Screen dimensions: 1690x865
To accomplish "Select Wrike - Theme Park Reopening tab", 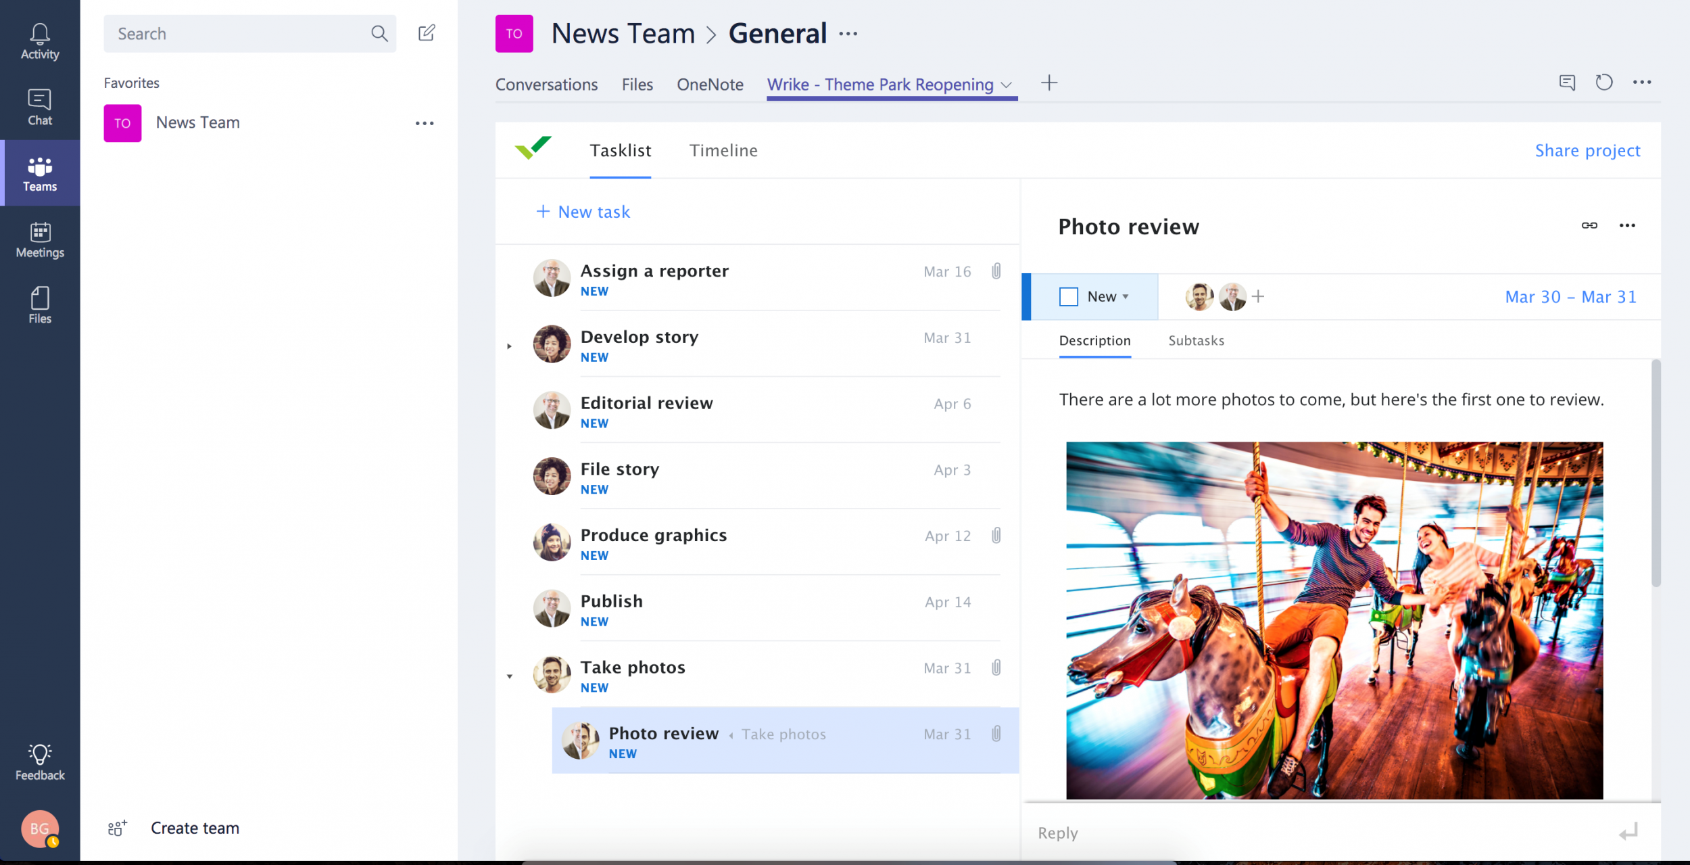I will [880, 85].
